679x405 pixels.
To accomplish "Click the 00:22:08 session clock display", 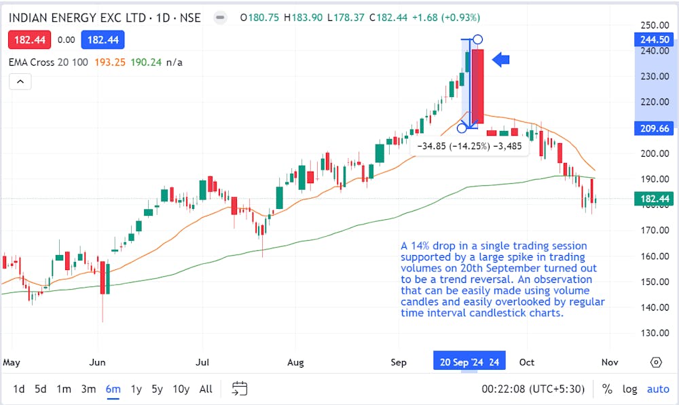I will [533, 389].
